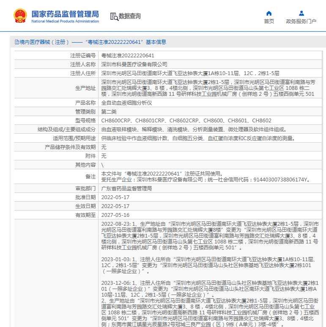Click the 首页 home icon
Viewport: 326px width, 327px height.
coord(269,14)
